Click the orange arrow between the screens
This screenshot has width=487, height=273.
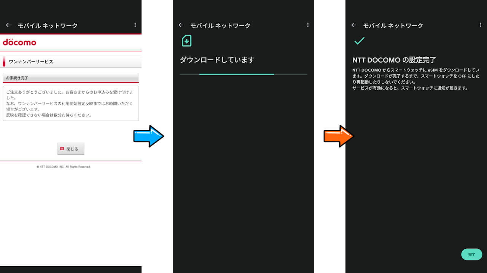click(338, 136)
